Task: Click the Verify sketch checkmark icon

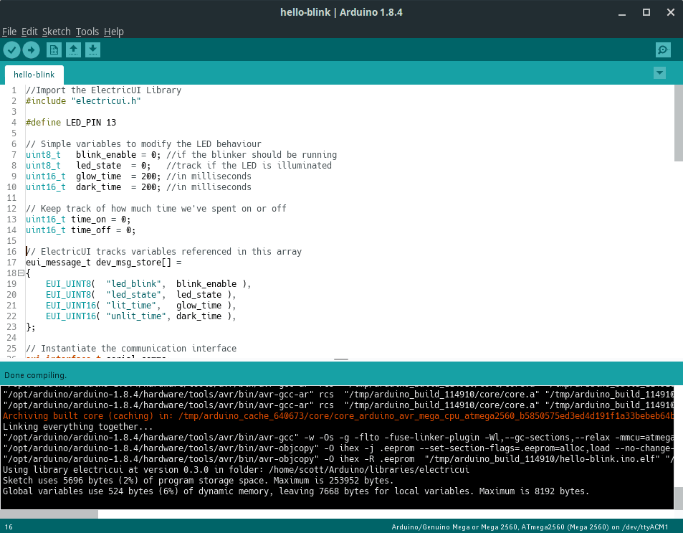Action: (x=11, y=49)
